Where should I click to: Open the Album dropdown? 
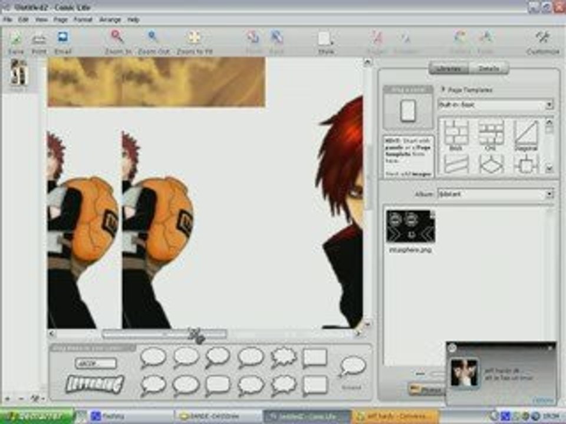495,194
